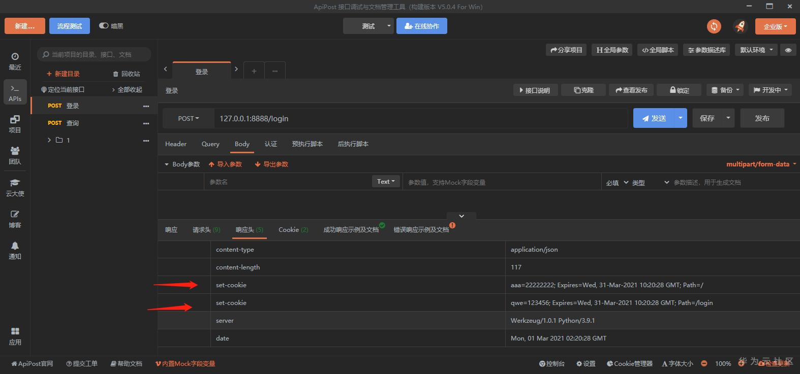This screenshot has width=800, height=374.
Task: Open the 团队 team sidebar icon
Action: [x=15, y=155]
